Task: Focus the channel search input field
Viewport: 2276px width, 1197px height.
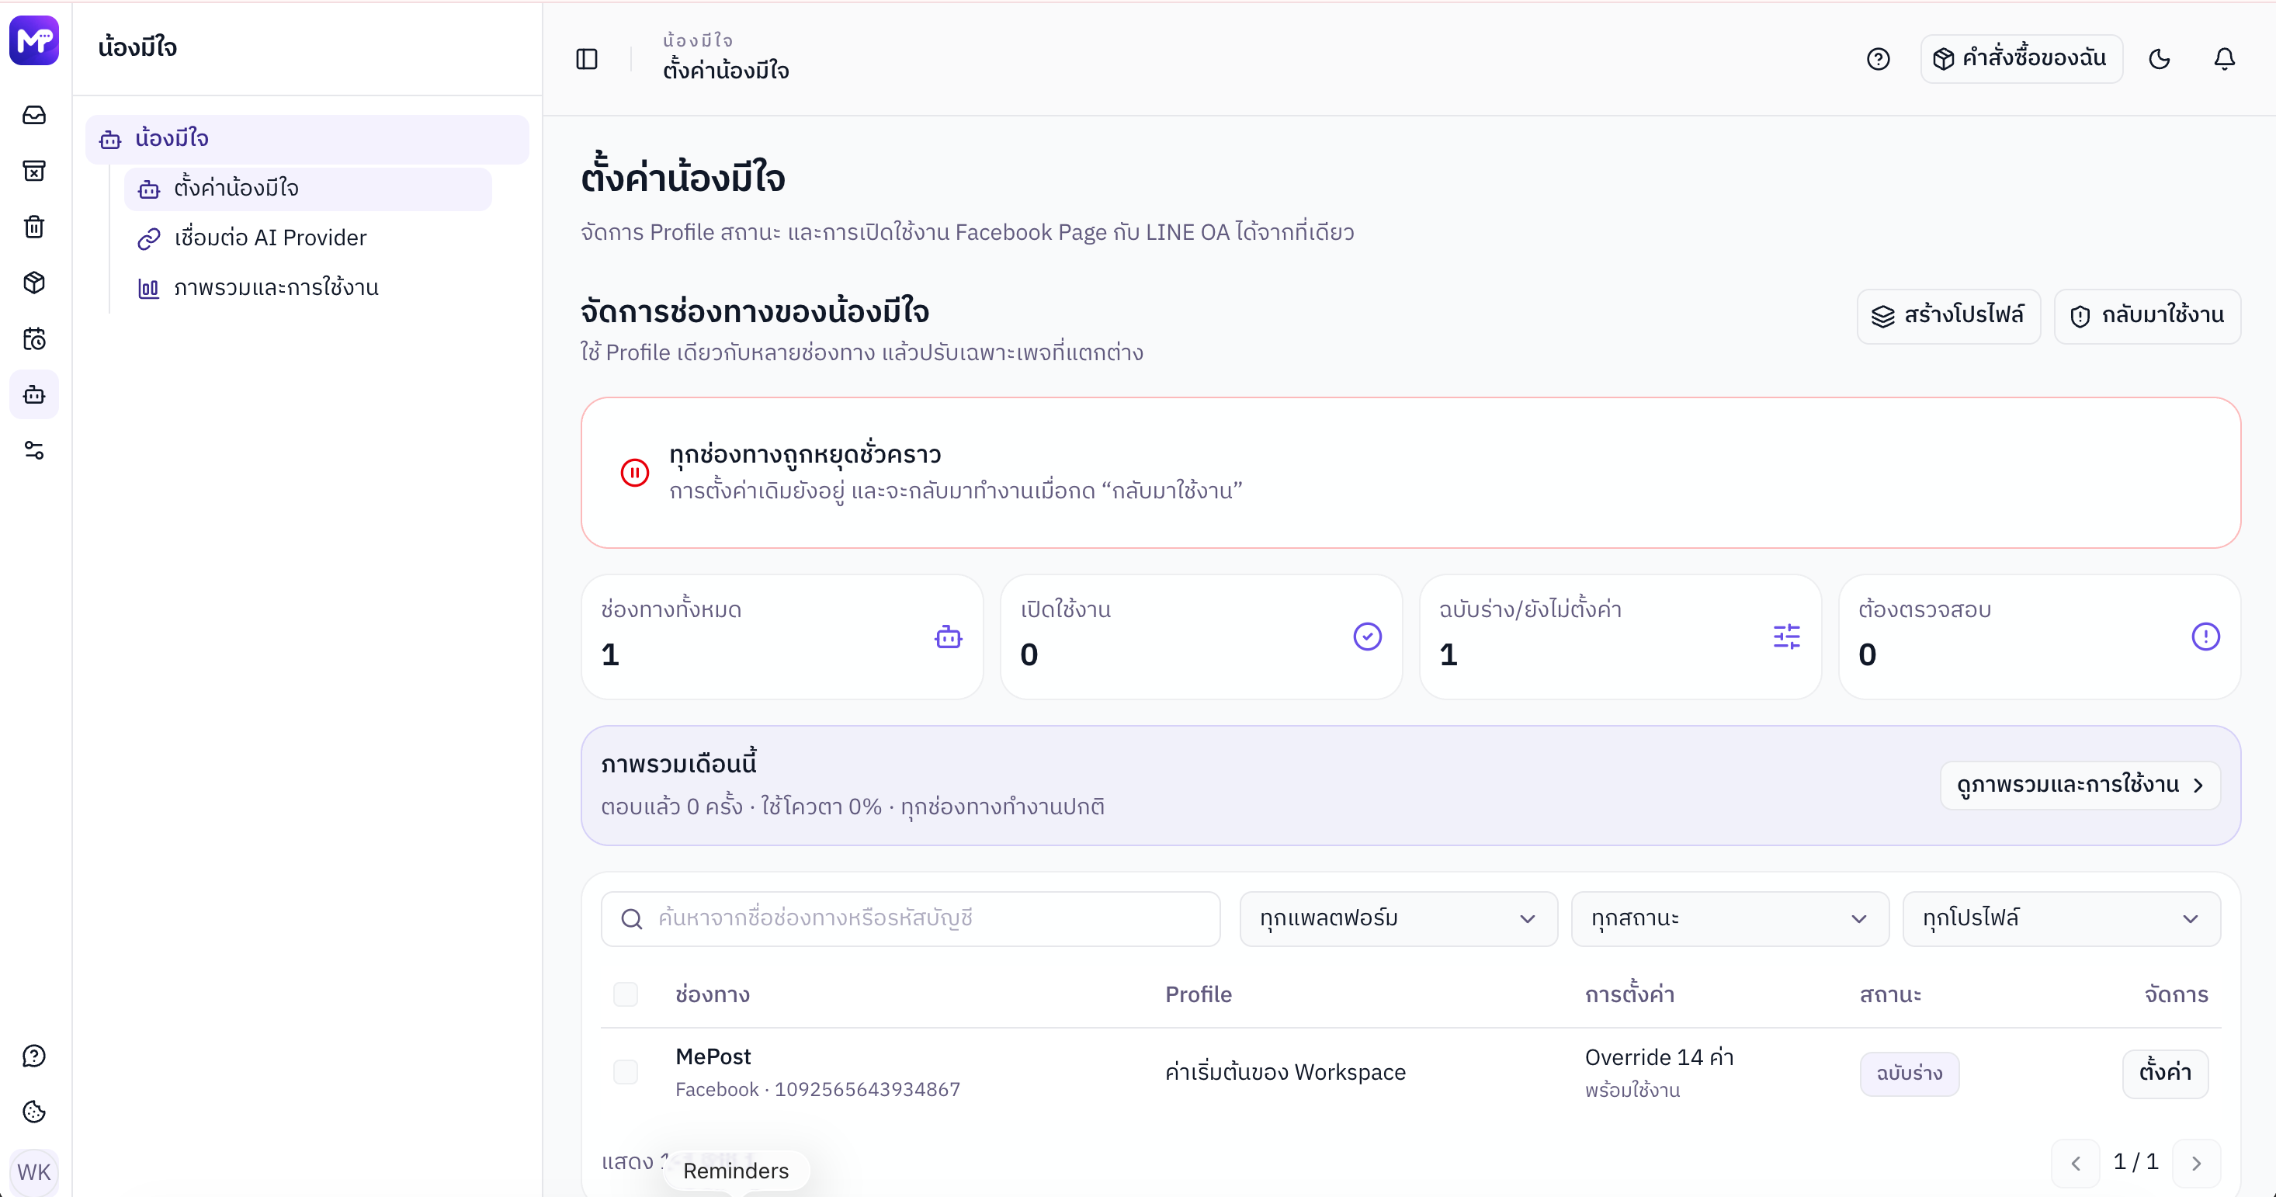Action: tap(910, 919)
